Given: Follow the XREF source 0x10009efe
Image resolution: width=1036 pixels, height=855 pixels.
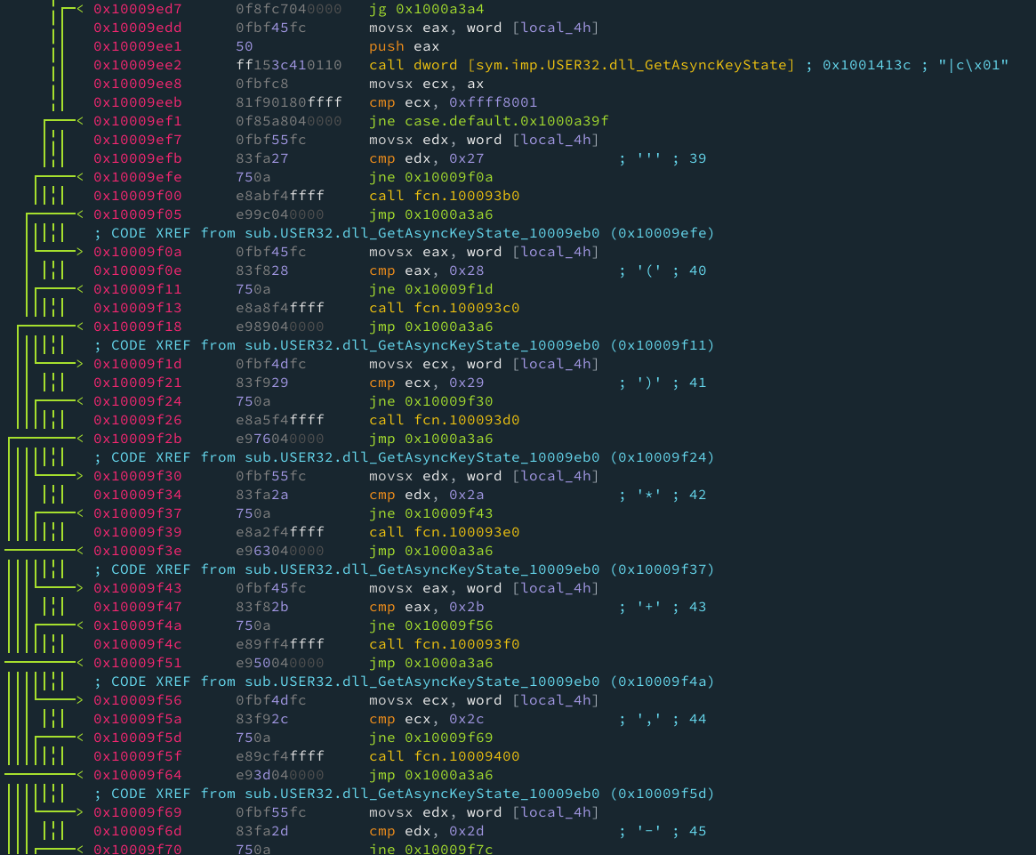Looking at the screenshot, I should click(x=662, y=233).
